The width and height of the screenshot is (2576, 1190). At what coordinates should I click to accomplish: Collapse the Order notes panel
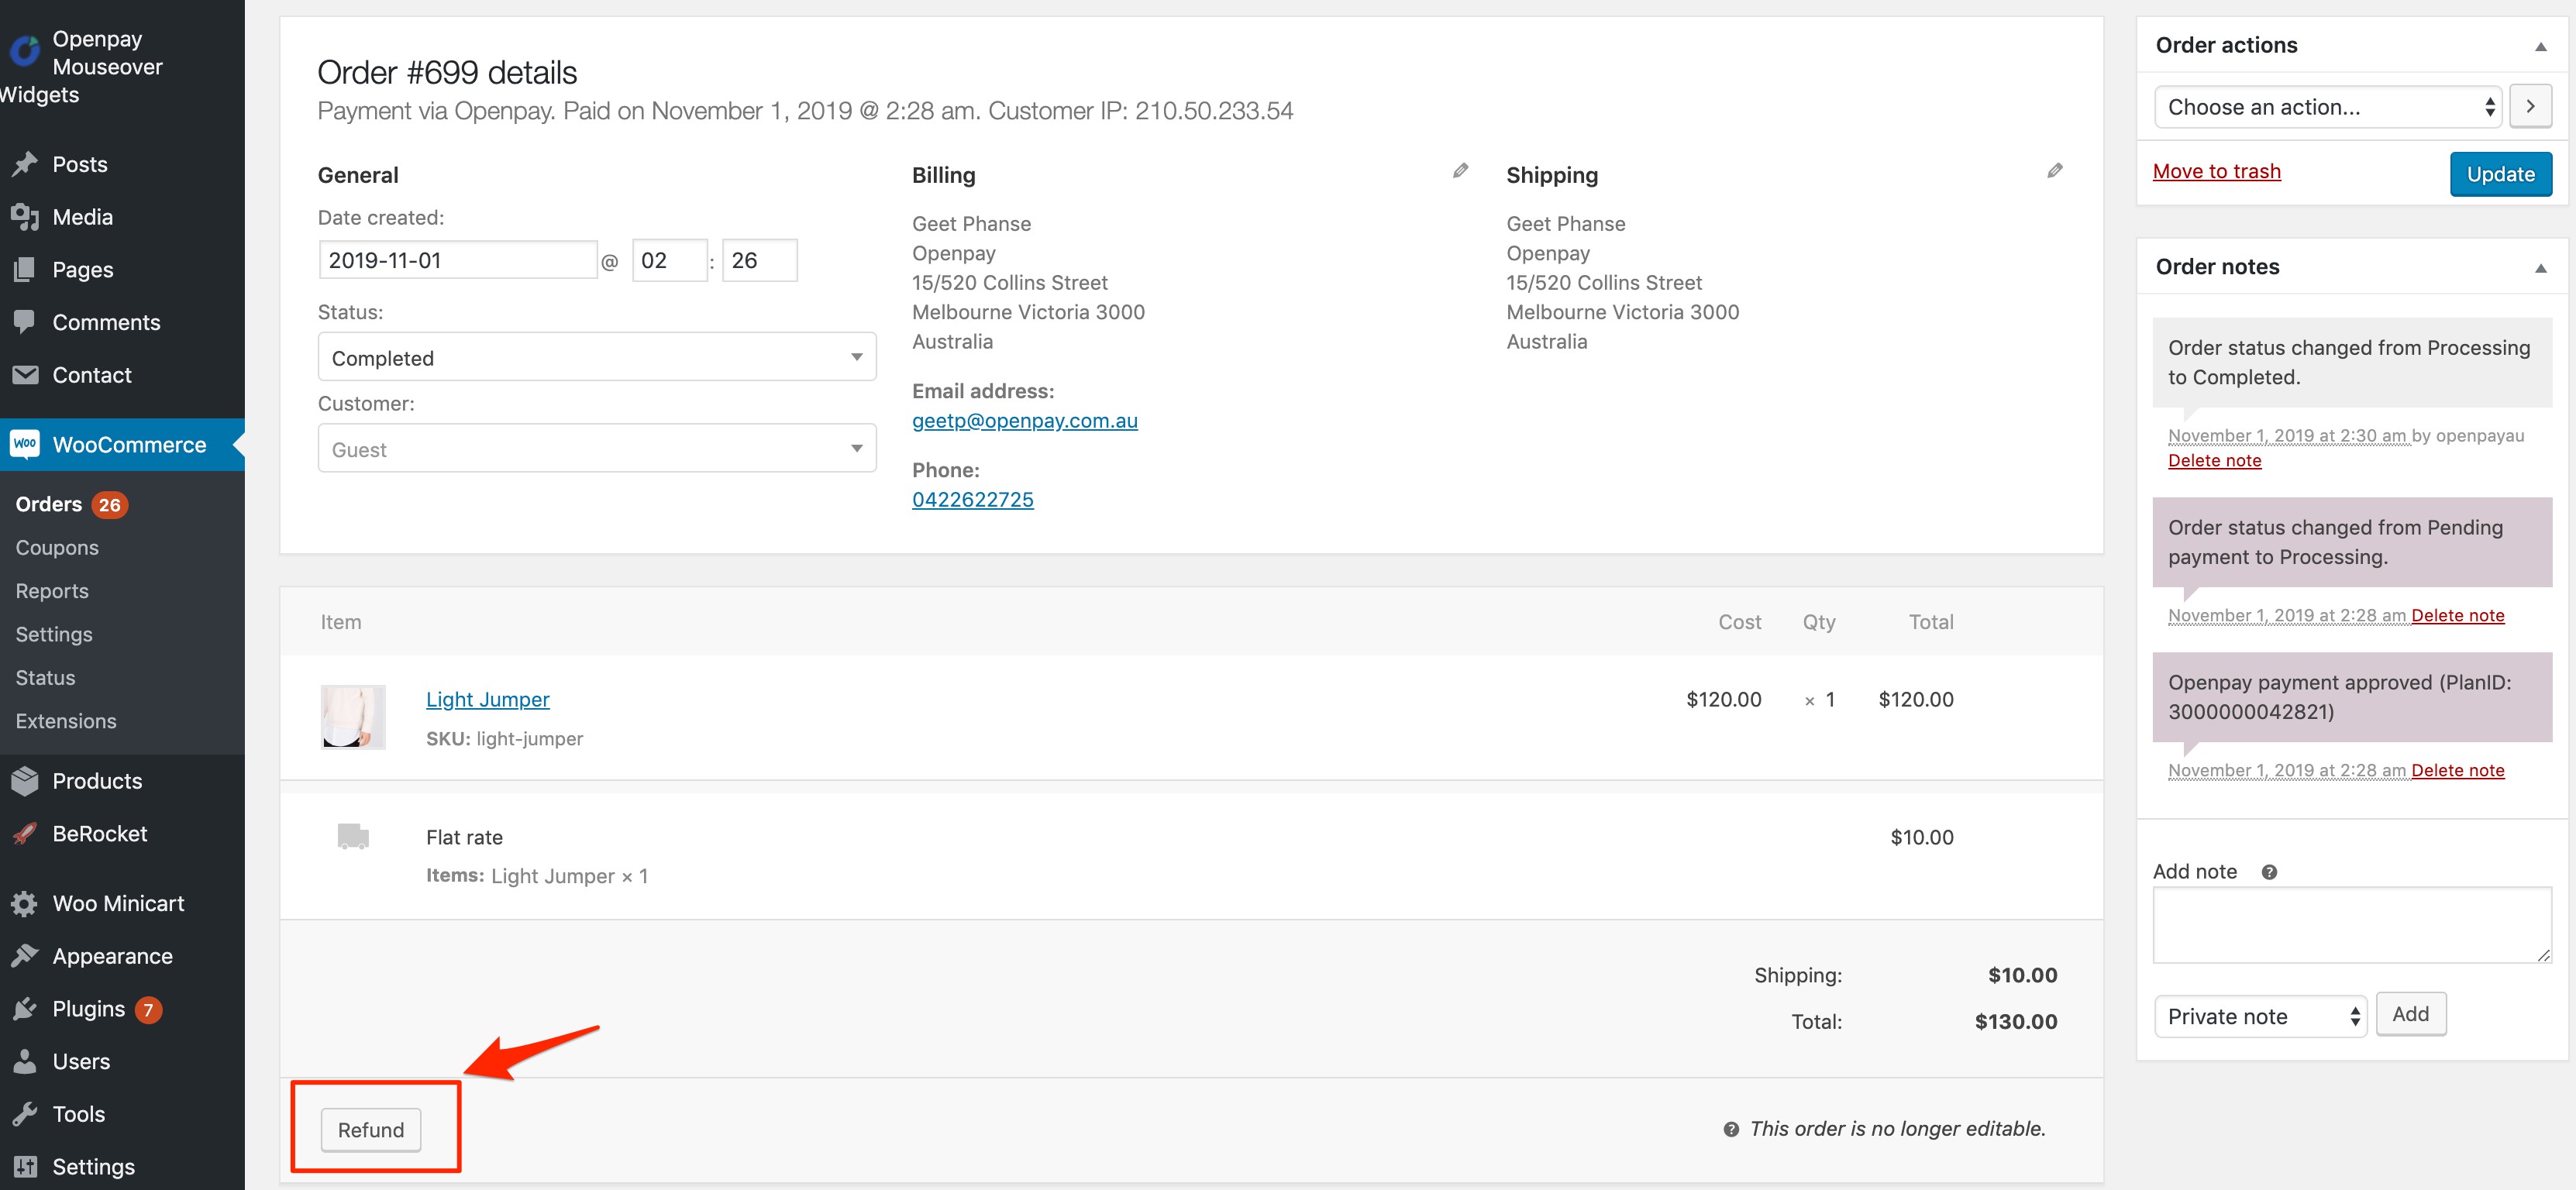[x=2540, y=268]
